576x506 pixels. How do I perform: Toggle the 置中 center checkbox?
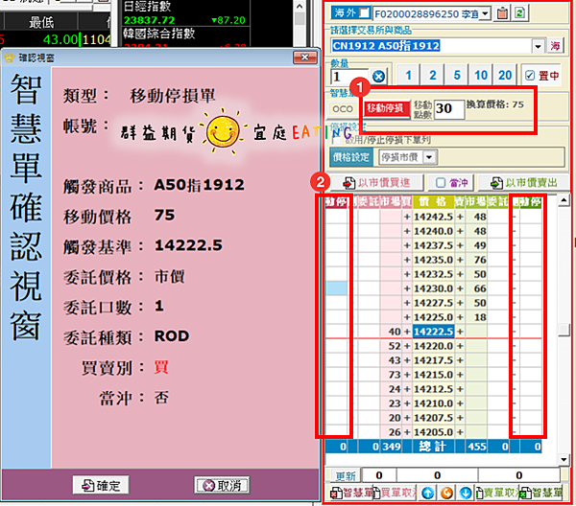click(529, 76)
